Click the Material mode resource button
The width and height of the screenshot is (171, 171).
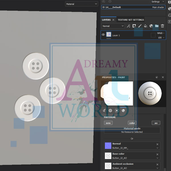pyautogui.click(x=132, y=130)
